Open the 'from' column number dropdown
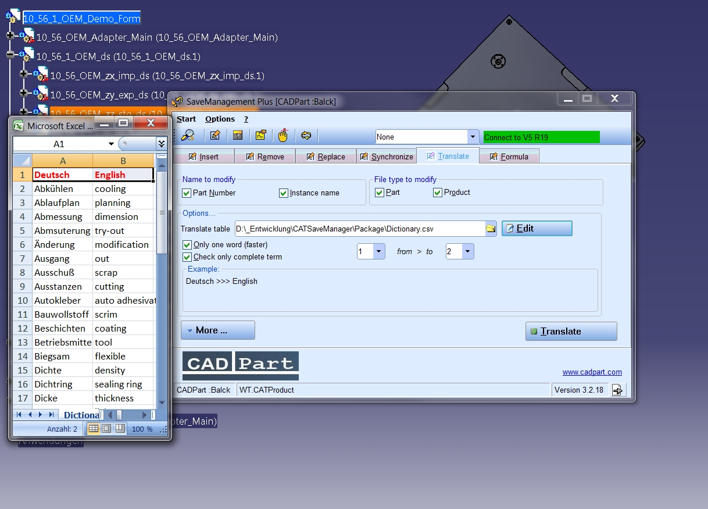The height and width of the screenshot is (509, 708). click(x=379, y=251)
